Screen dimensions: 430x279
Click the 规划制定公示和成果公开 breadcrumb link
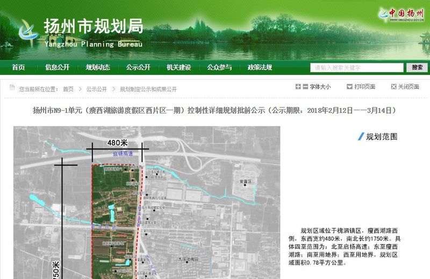[x=148, y=89]
